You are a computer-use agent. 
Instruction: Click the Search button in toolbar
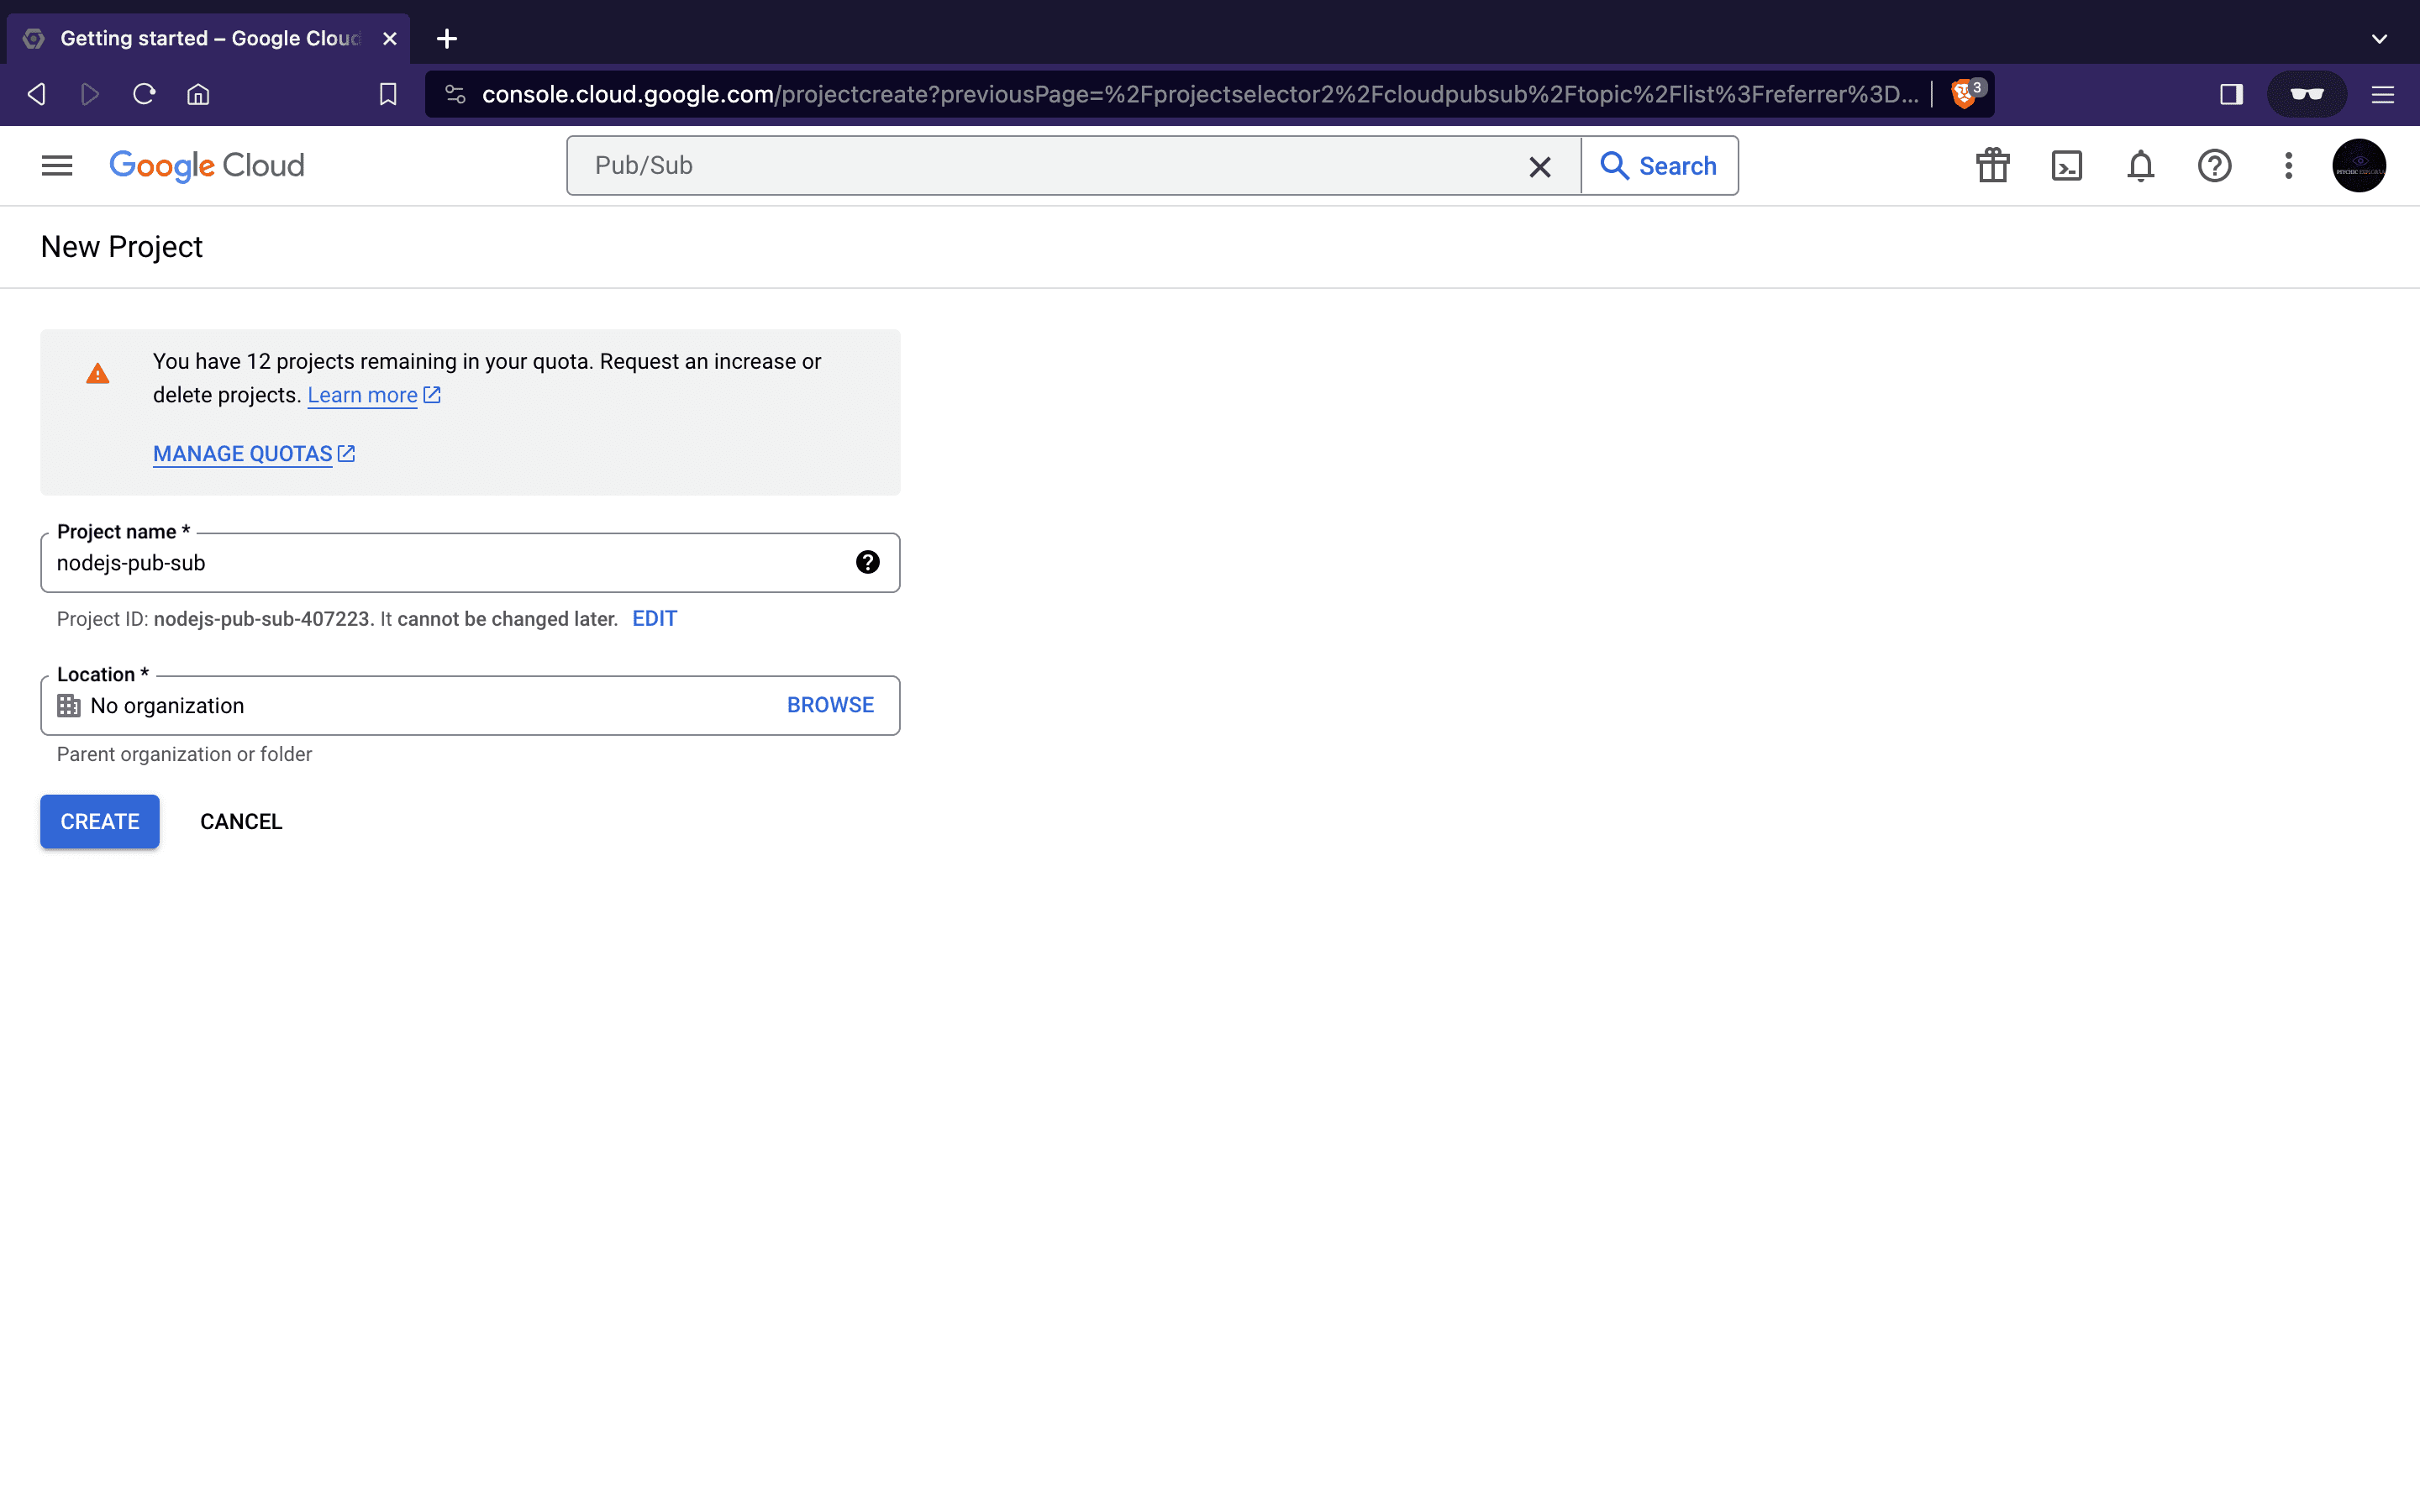click(1659, 165)
